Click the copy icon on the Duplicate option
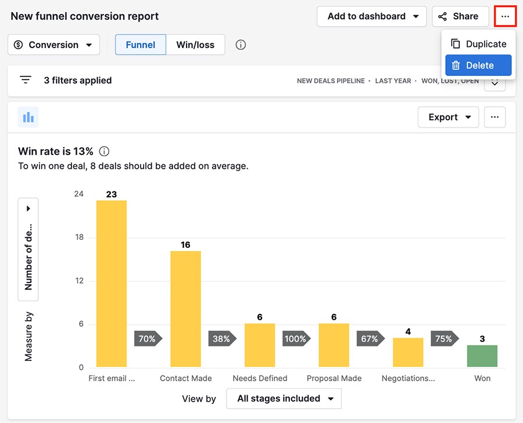 (x=455, y=44)
